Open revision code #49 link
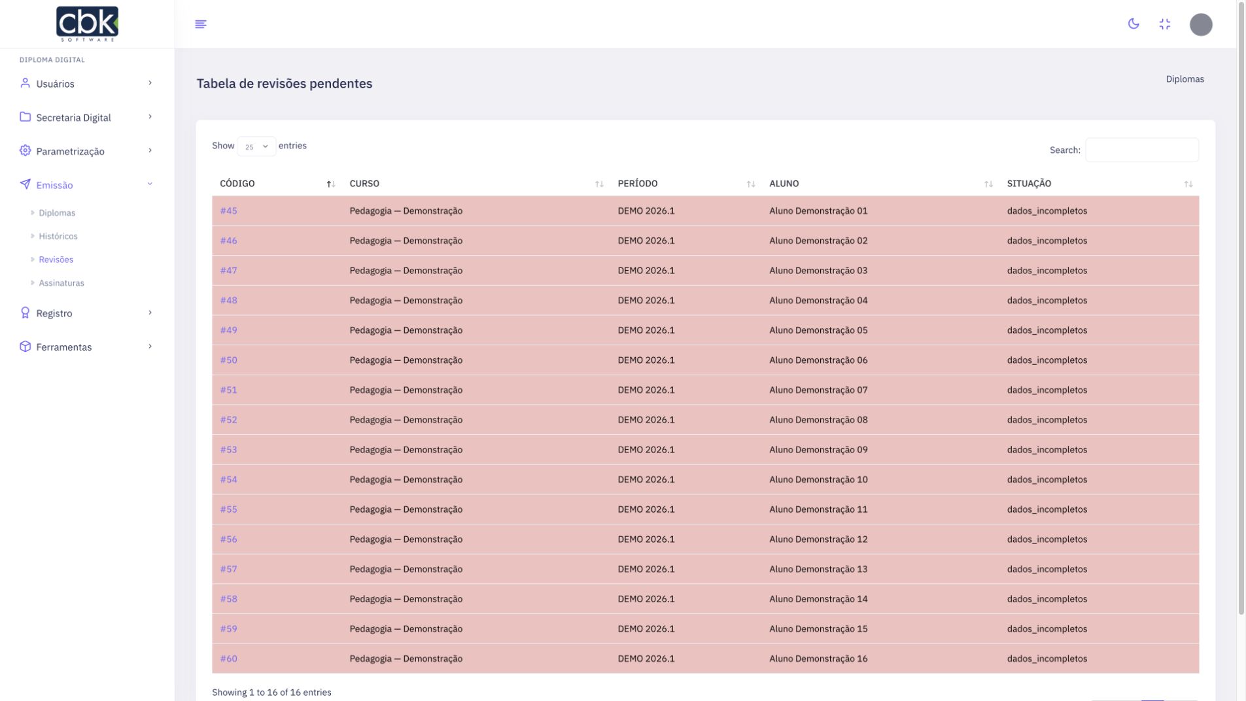 [228, 330]
